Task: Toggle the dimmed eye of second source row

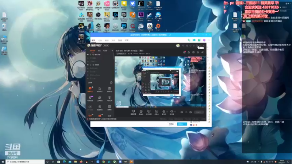Action: pos(88,58)
